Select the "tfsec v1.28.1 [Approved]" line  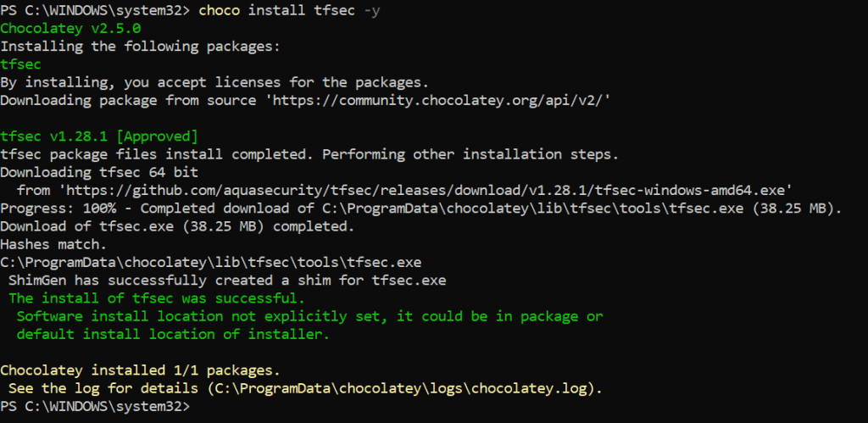(x=99, y=136)
